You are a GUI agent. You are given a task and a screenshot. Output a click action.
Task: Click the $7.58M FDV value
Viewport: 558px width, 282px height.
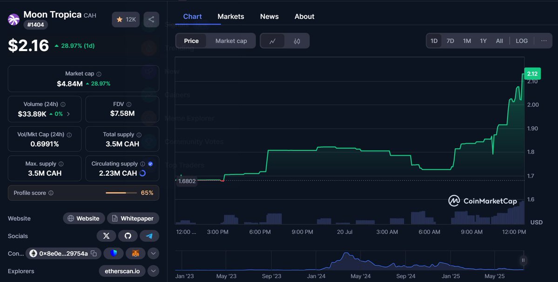[x=122, y=114]
